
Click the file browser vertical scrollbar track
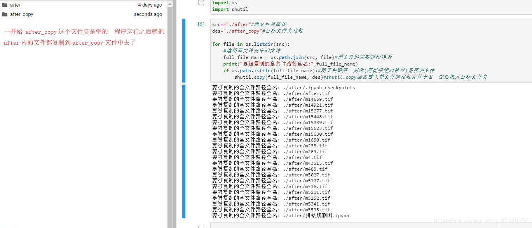170,116
